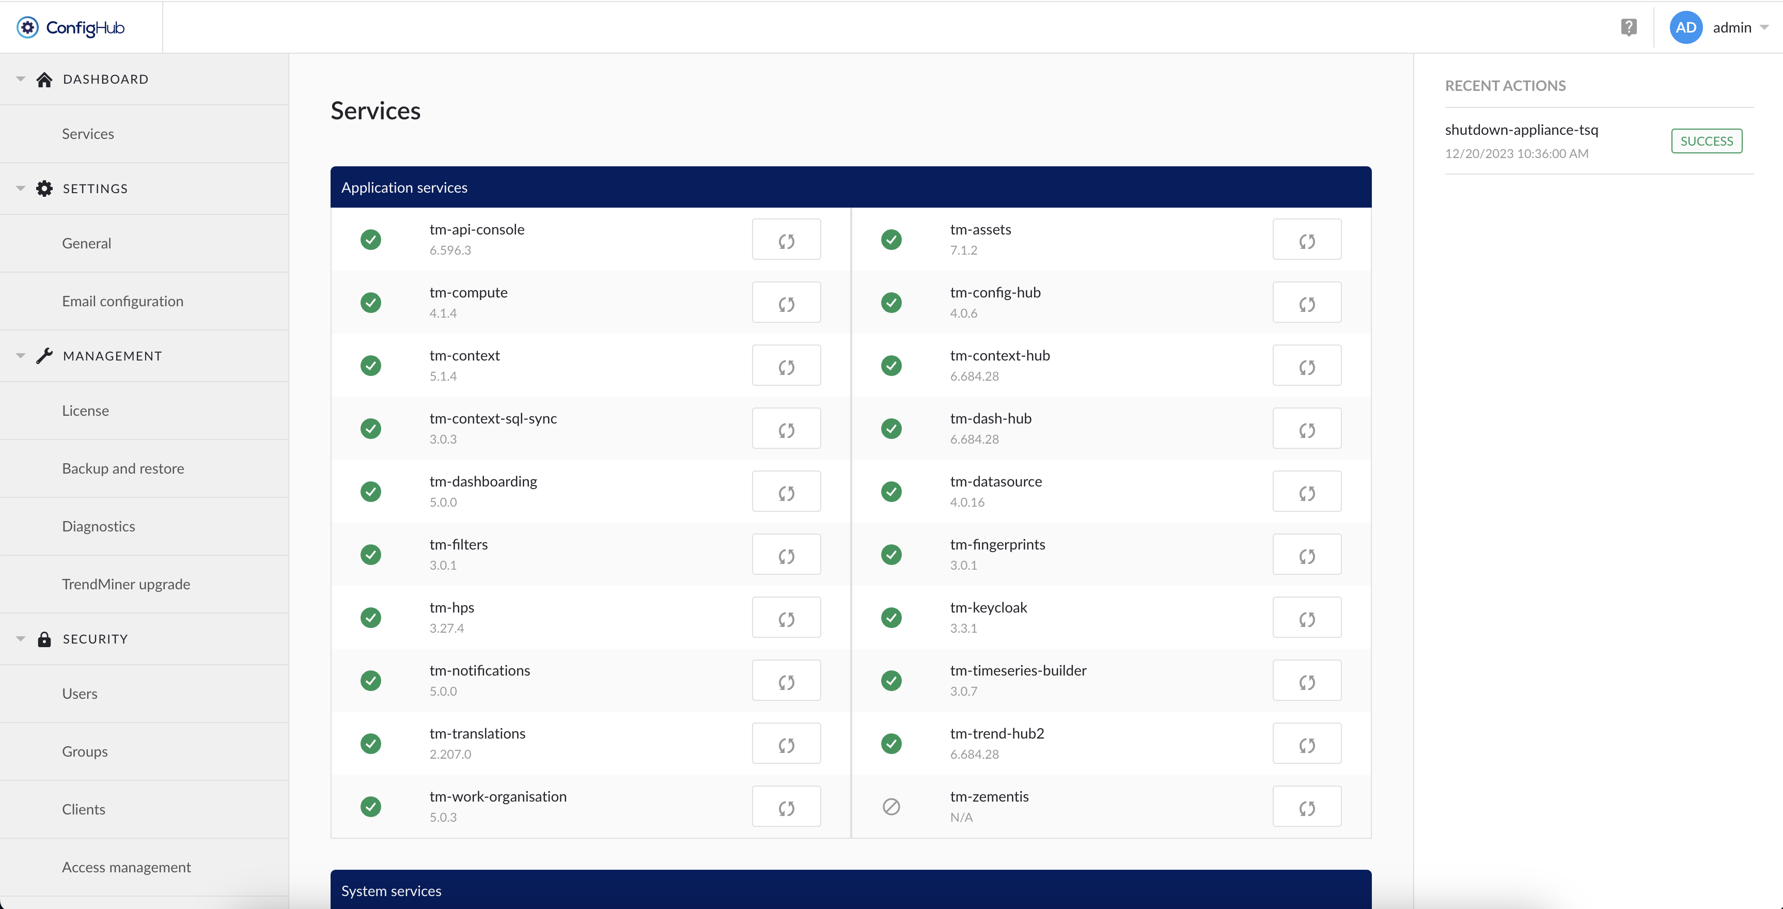The image size is (1783, 909).
Task: Restart the tm-trend-hub2 service
Action: tap(1307, 744)
